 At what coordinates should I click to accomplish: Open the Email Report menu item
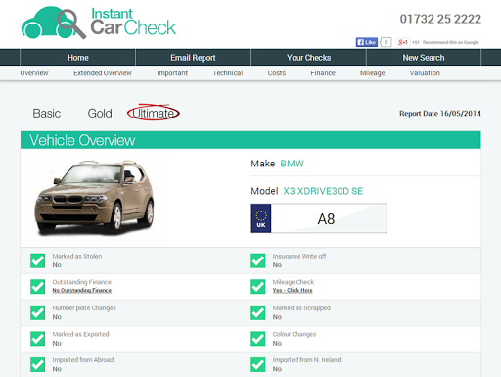click(193, 58)
